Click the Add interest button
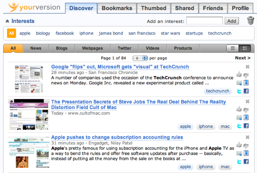 pyautogui.click(x=232, y=21)
